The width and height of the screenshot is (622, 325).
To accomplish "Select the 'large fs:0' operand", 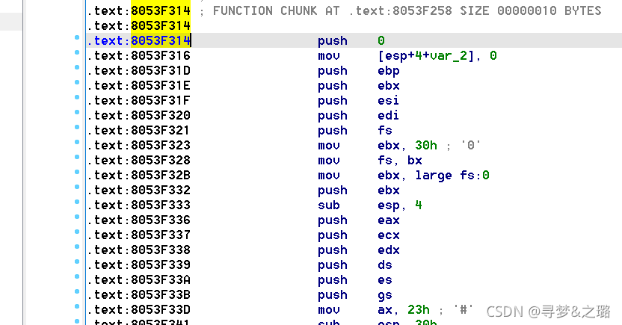I will tap(452, 175).
